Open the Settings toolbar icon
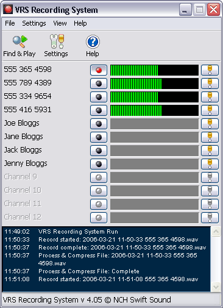The height and width of the screenshot is (308, 223). click(56, 46)
